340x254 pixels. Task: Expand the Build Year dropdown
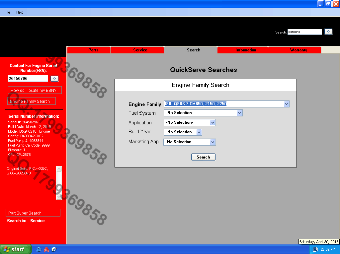(199, 132)
